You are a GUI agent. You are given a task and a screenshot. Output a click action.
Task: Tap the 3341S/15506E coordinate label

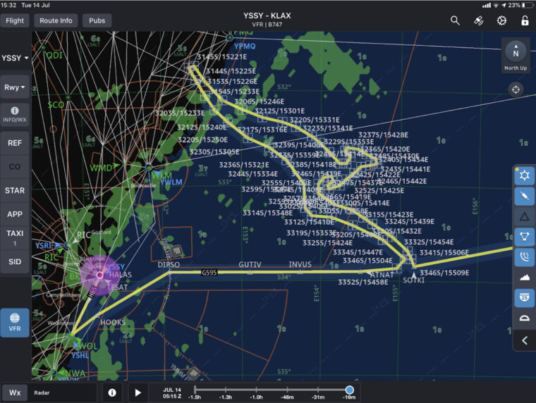[444, 252]
